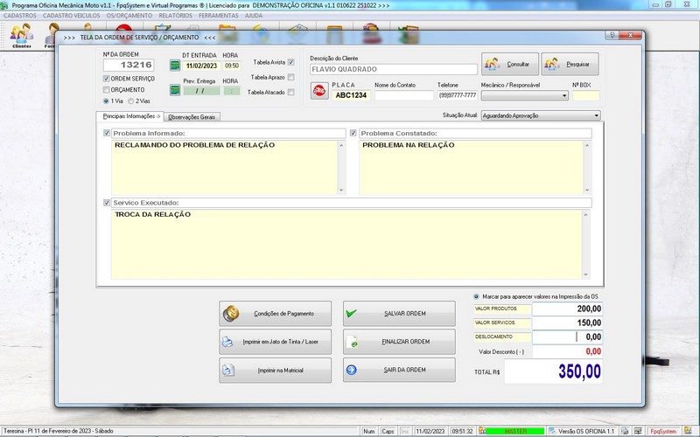Click the Telefone field

coord(458,95)
